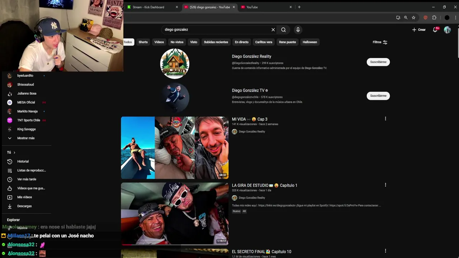
Task: Open Julianno Sosa subscription in sidebar
Action: [26, 94]
